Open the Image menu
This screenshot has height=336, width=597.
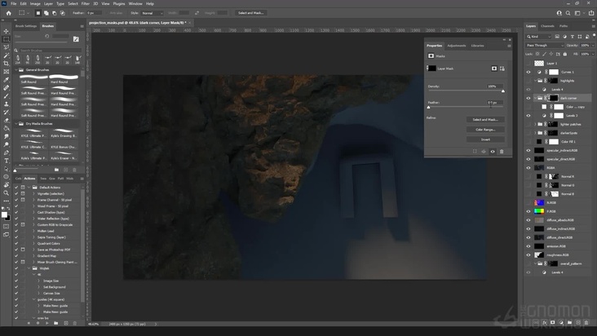pos(35,4)
